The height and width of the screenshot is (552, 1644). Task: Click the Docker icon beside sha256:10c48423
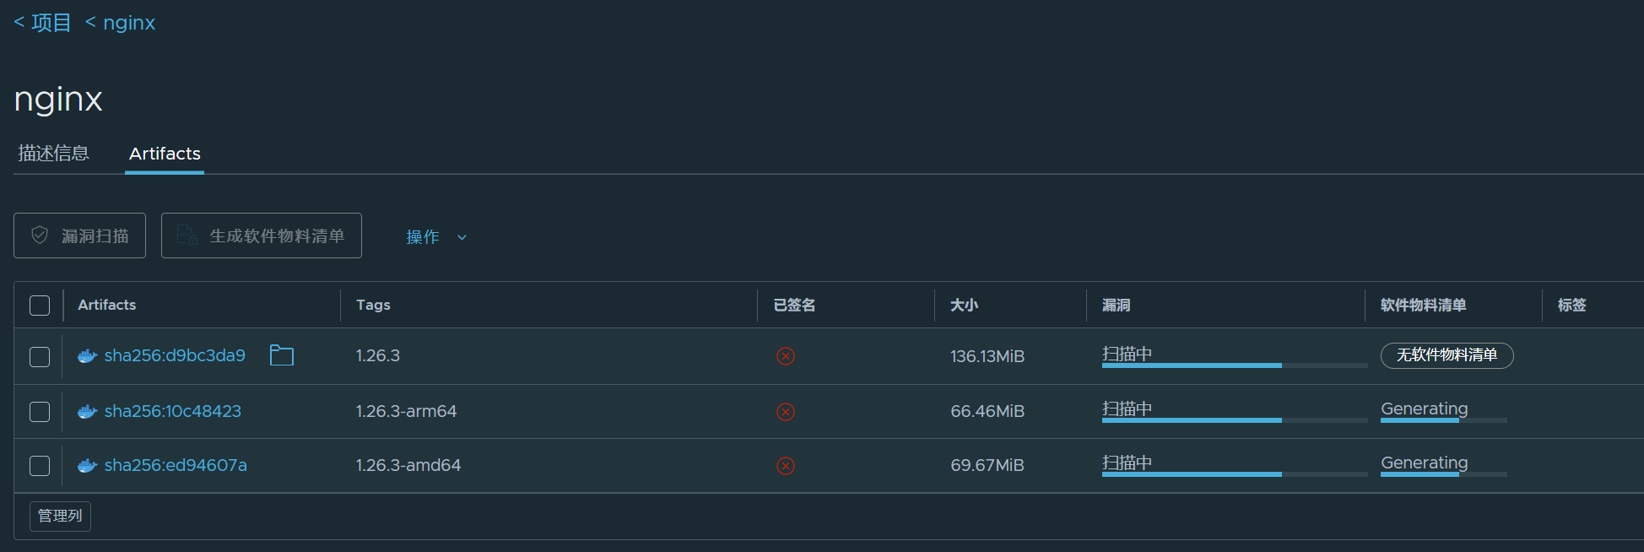click(87, 412)
